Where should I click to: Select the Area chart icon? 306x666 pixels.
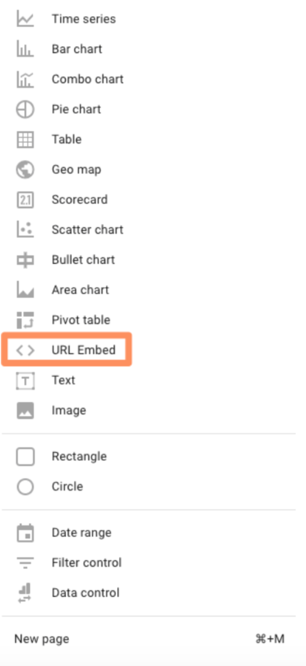(x=25, y=290)
